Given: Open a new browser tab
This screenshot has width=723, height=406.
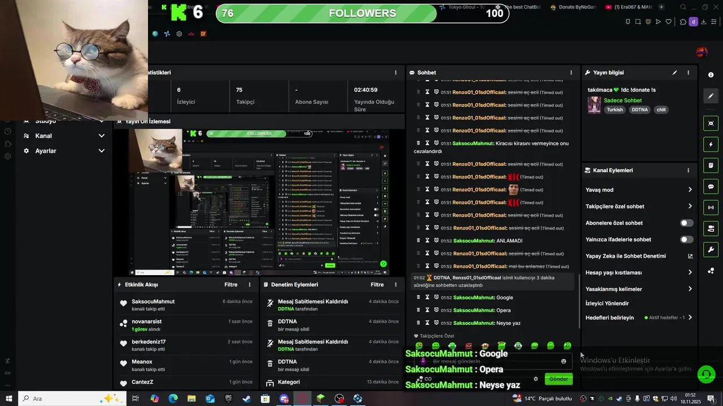Looking at the screenshot, I should click(661, 7).
